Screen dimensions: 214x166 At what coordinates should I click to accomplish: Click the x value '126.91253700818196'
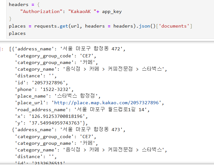click(x=57, y=116)
